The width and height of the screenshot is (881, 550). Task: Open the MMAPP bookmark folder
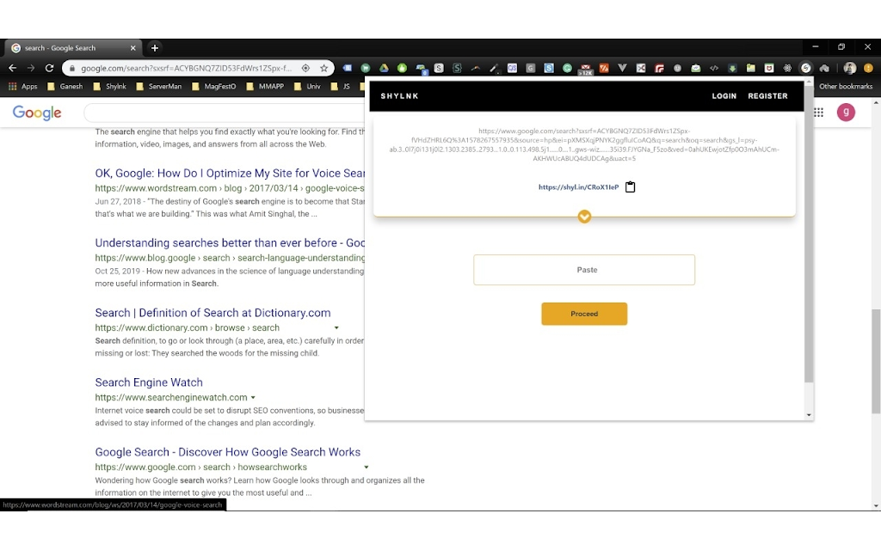coord(265,87)
